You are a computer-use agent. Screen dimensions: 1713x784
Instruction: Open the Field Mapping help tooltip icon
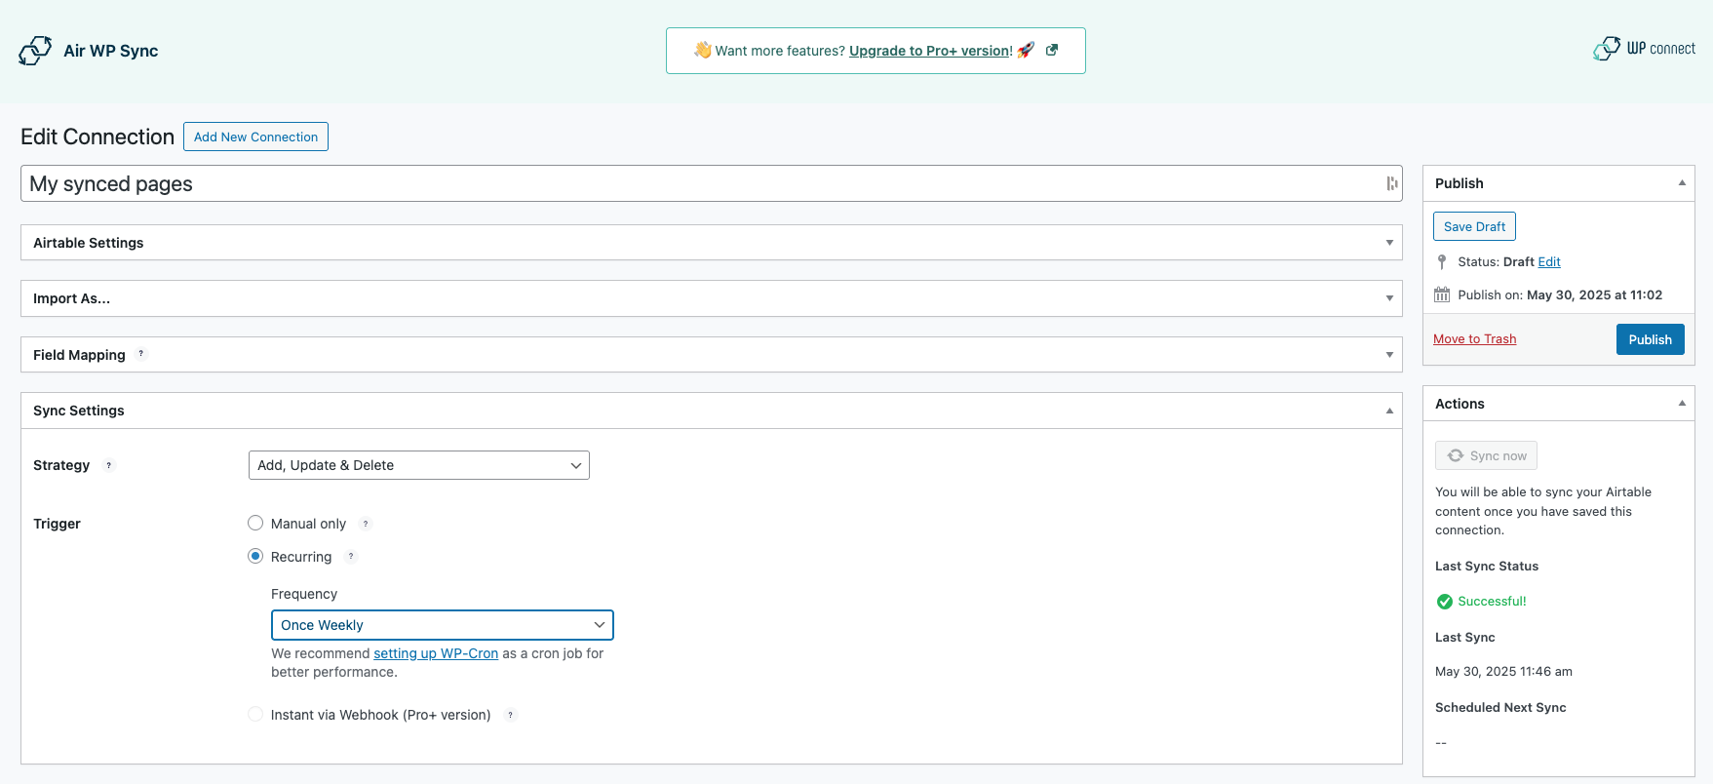[141, 354]
